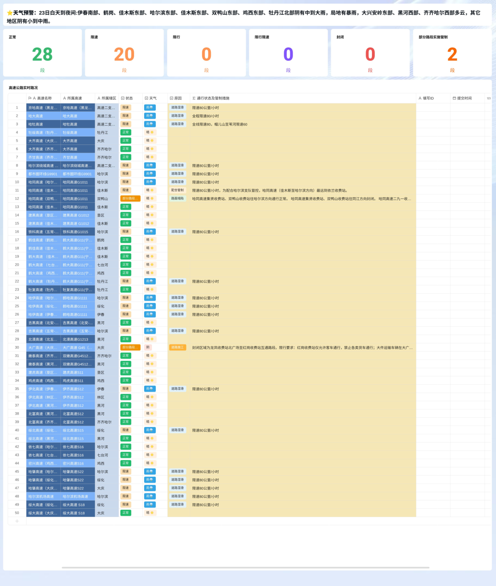Open the 部分路段实施管制 summary card
Image resolution: width=496 pixels, height=586 pixels.
(452, 53)
